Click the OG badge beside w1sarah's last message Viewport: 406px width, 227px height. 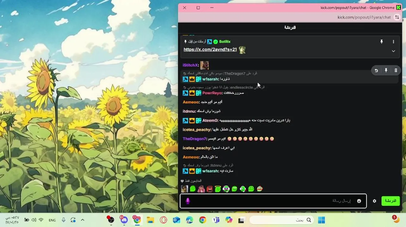pos(198,171)
